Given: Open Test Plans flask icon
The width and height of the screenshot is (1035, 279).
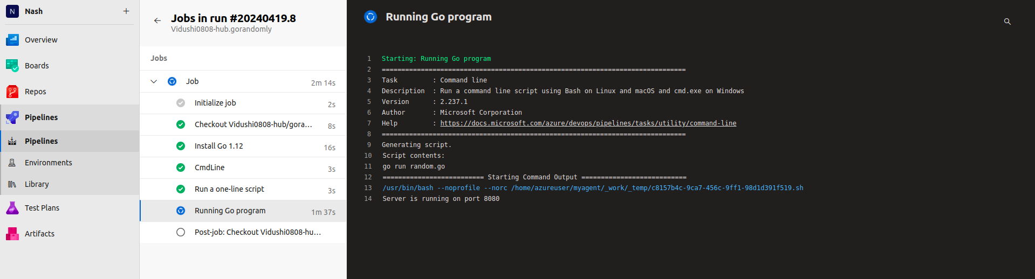Looking at the screenshot, I should point(12,208).
